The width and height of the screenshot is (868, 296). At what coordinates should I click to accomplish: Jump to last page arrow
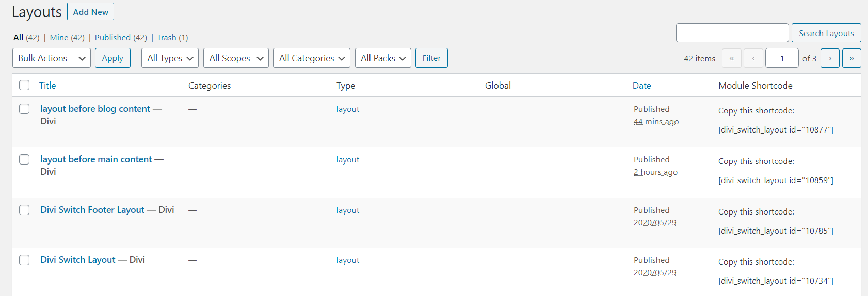[x=851, y=58]
